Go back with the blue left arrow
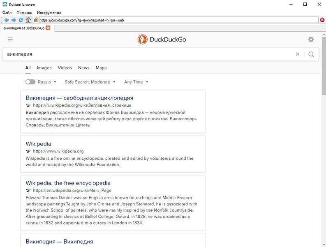 (7, 20)
